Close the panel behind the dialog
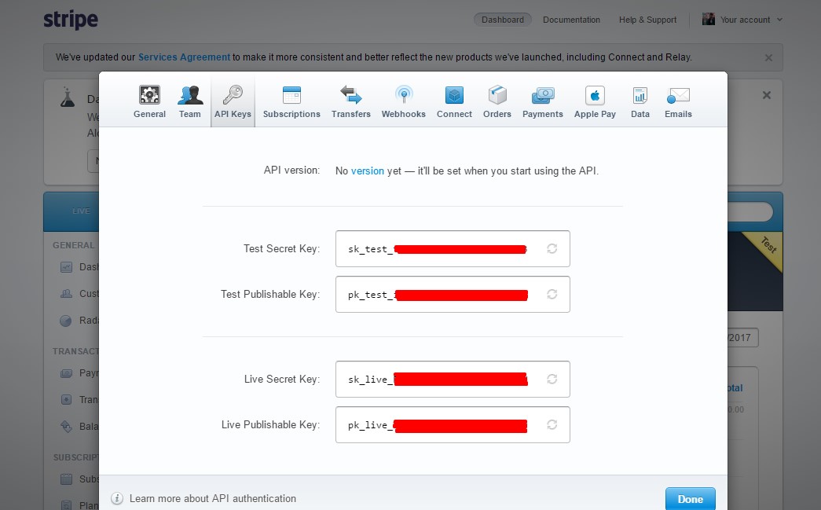Viewport: 821px width, 510px height. (x=767, y=95)
